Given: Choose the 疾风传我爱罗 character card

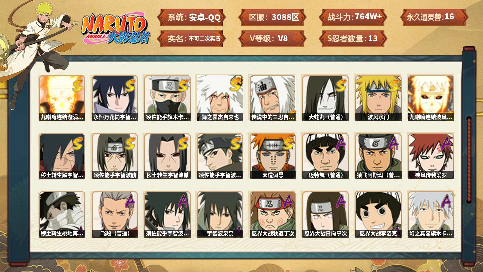Looking at the screenshot, I should (431, 156).
